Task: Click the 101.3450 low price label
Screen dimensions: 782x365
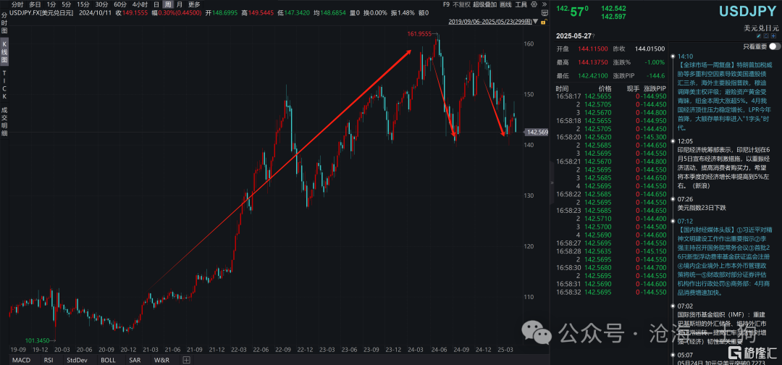Action: (x=38, y=340)
